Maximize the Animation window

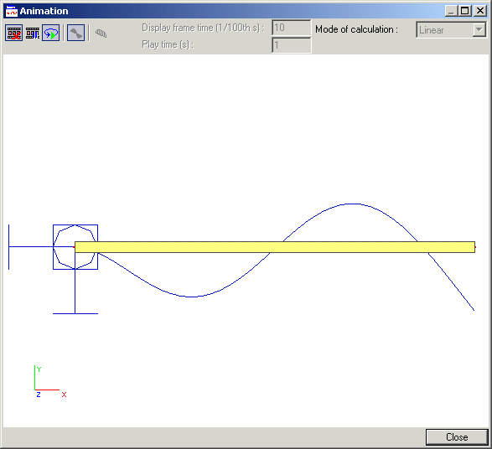coord(464,11)
